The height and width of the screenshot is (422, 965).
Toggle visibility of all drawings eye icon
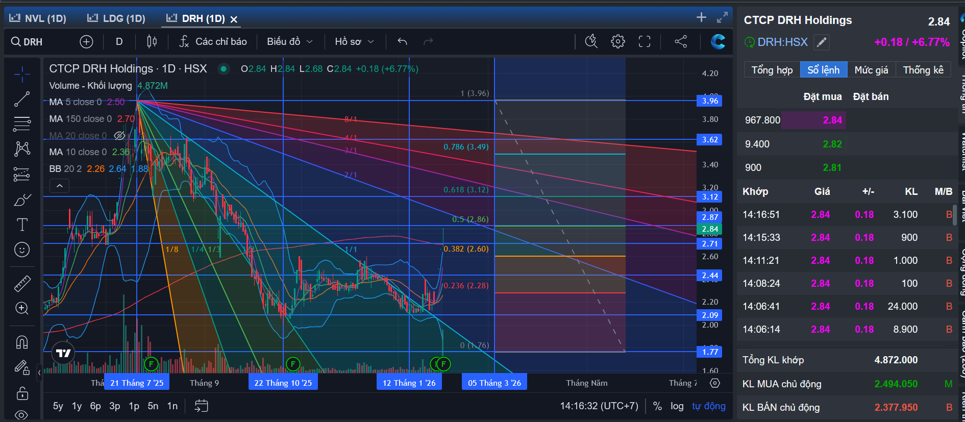pyautogui.click(x=22, y=415)
